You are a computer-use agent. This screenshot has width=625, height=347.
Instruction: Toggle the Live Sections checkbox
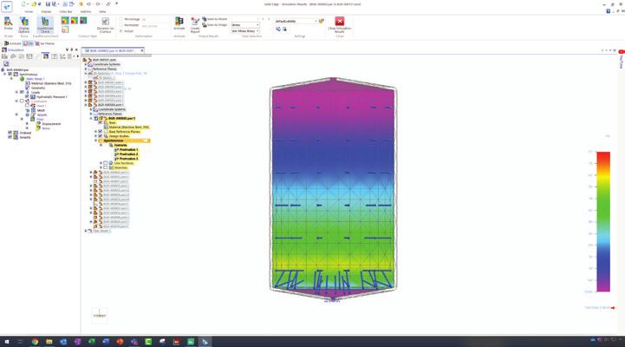[x=106, y=163]
